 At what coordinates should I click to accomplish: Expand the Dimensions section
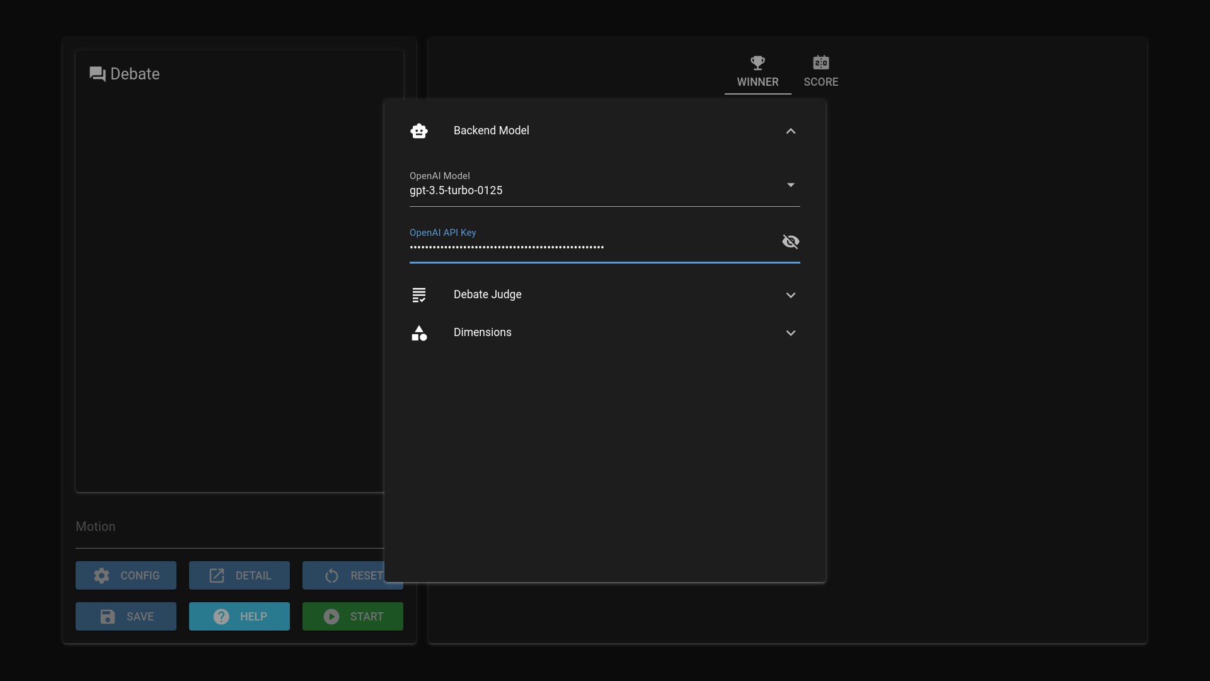(790, 333)
